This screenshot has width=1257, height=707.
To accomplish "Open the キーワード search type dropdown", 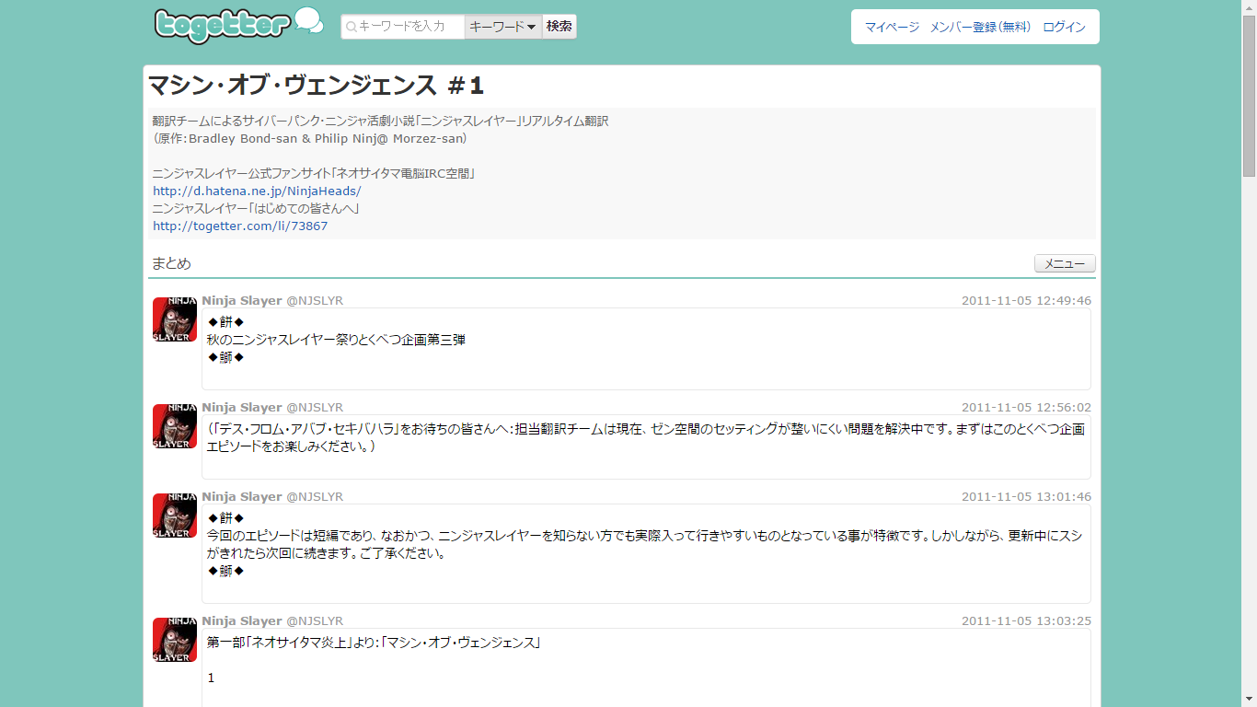I will [502, 27].
